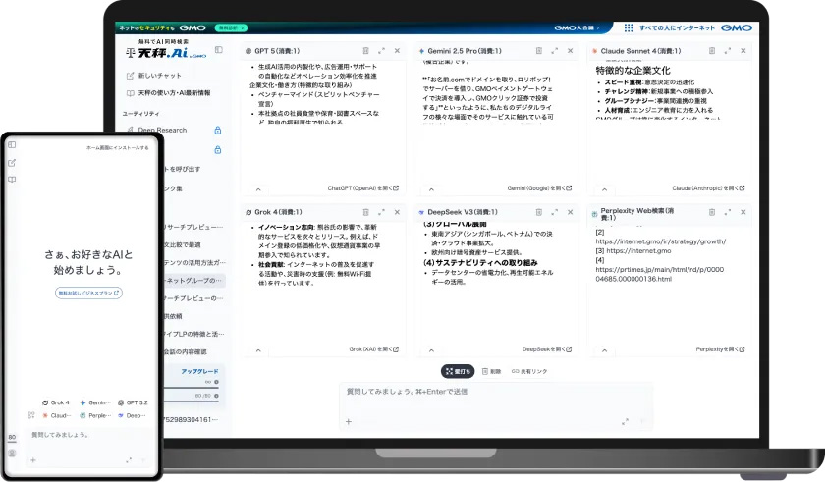The width and height of the screenshot is (825, 482).
Task: Click plus attach icon in laptop prompt box
Action: point(349,421)
